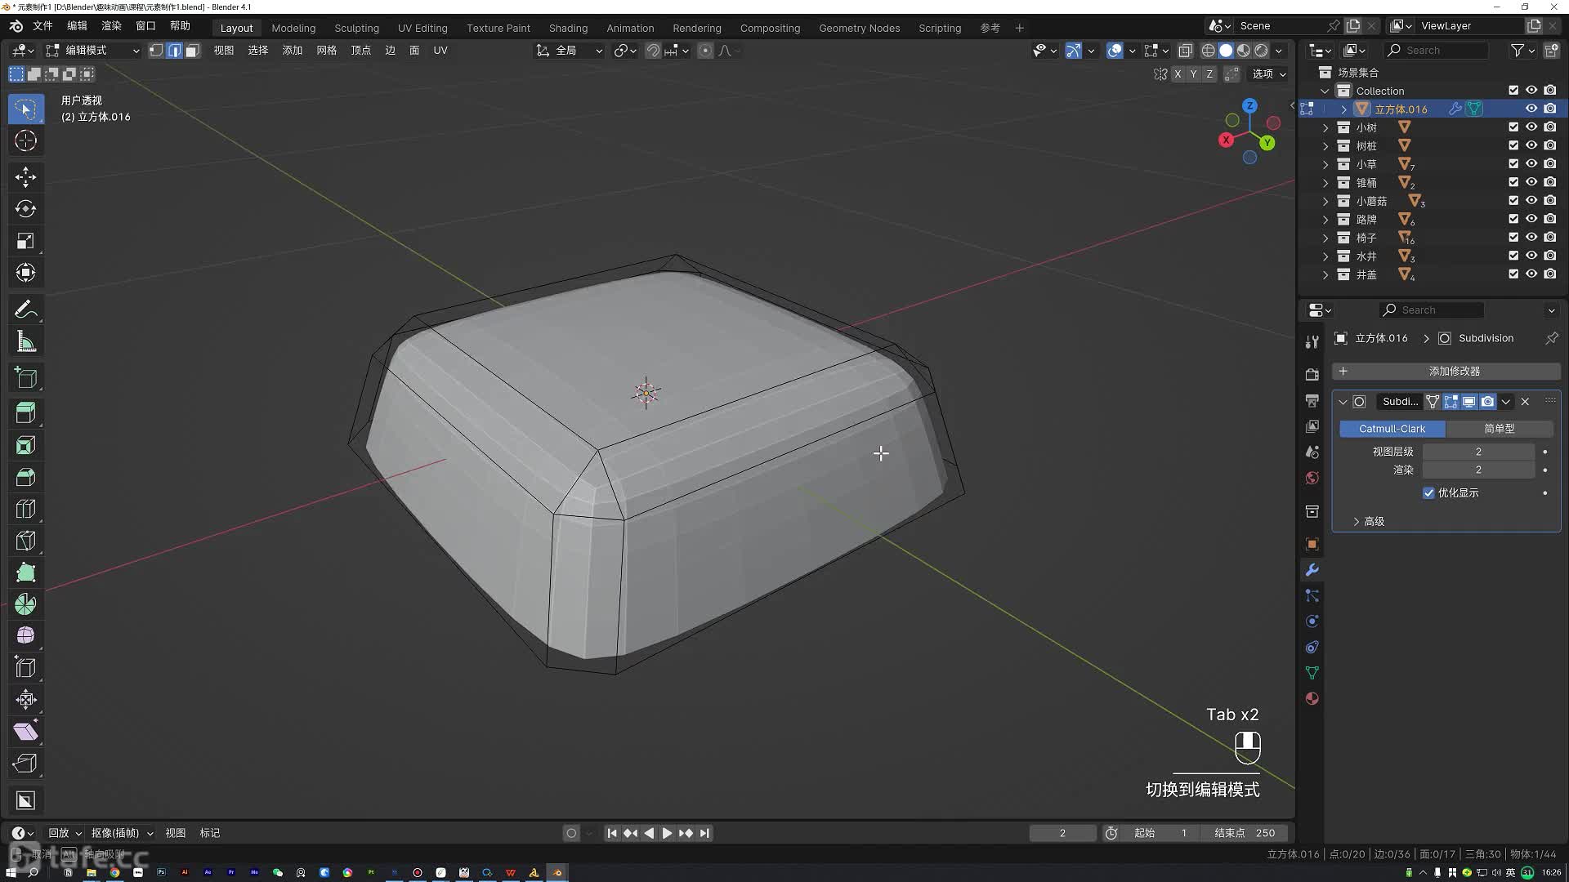Image resolution: width=1569 pixels, height=882 pixels.
Task: Jump to the end frame
Action: (704, 833)
